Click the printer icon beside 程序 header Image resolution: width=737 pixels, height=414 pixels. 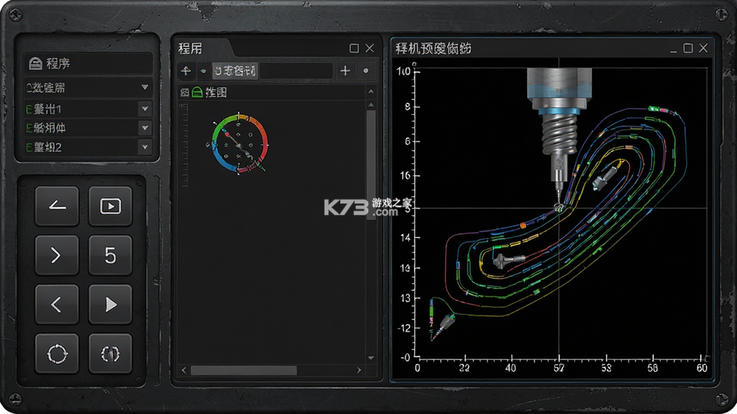click(x=35, y=63)
